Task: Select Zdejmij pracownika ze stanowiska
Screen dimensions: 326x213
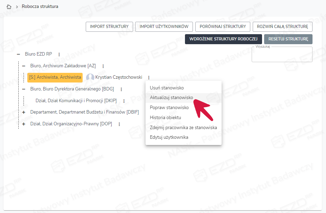Action: 183,127
